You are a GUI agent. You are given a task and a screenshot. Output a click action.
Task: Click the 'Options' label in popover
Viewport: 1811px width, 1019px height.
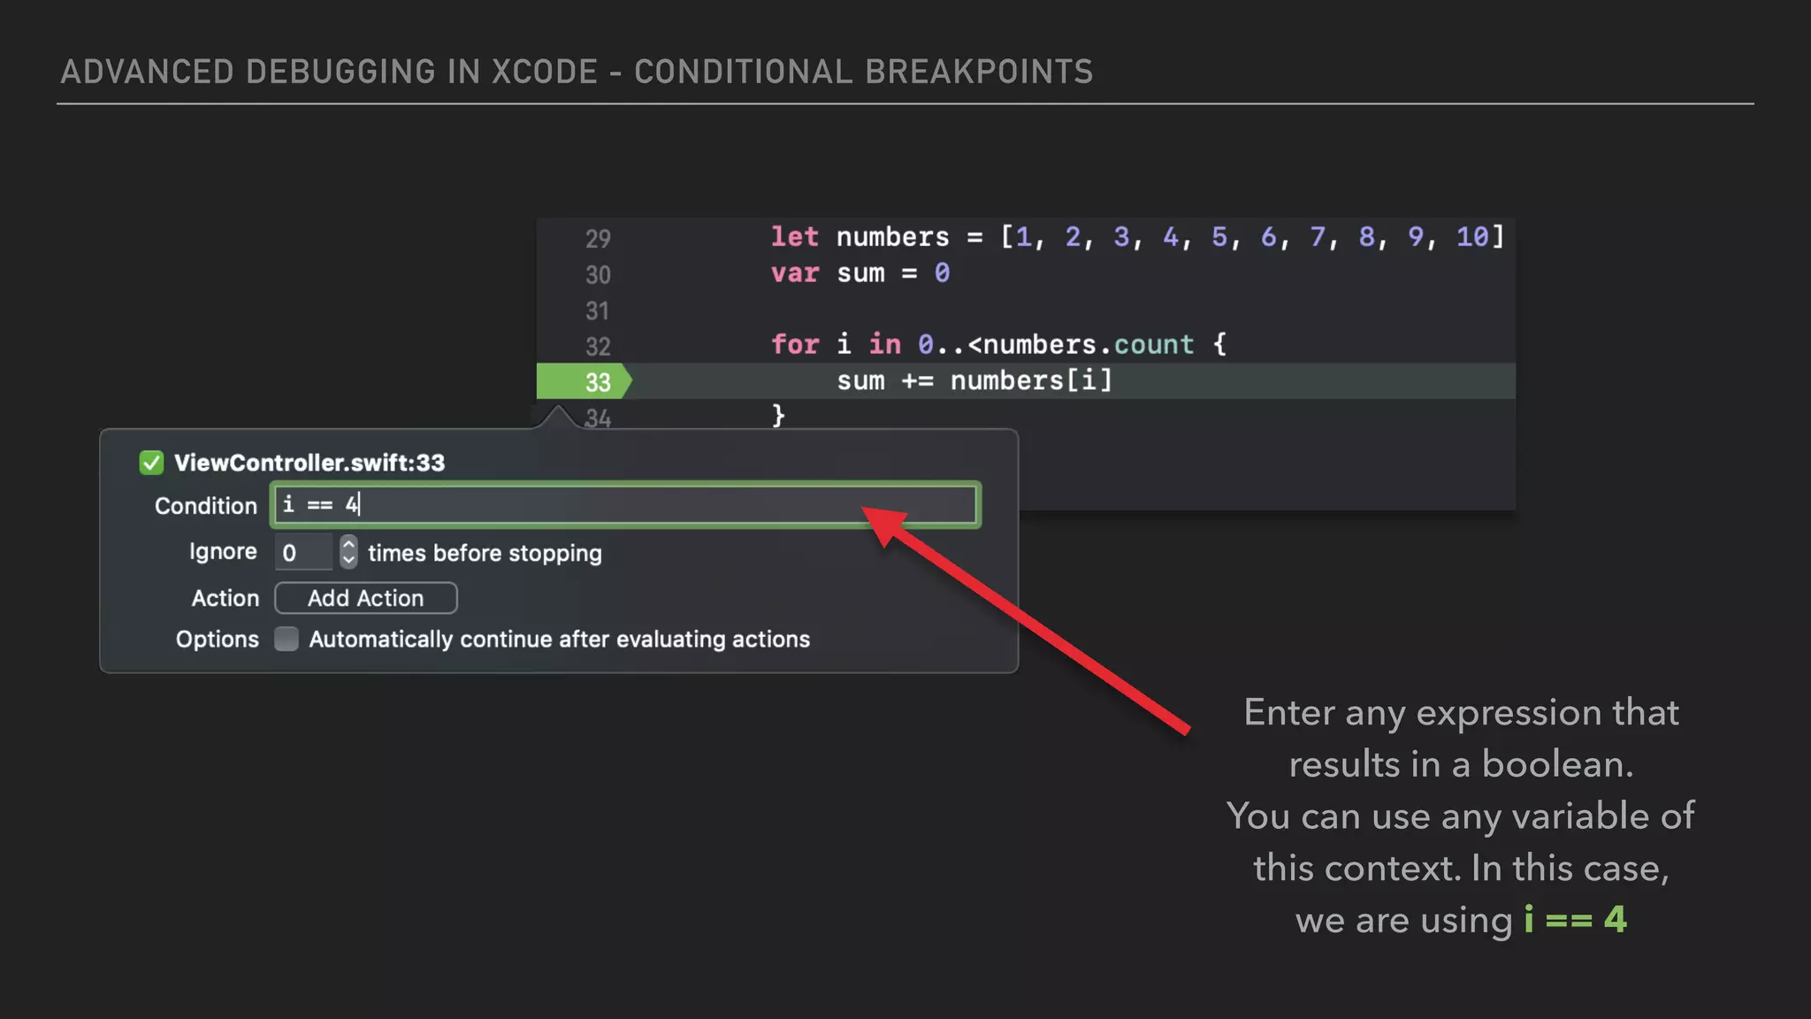point(218,640)
